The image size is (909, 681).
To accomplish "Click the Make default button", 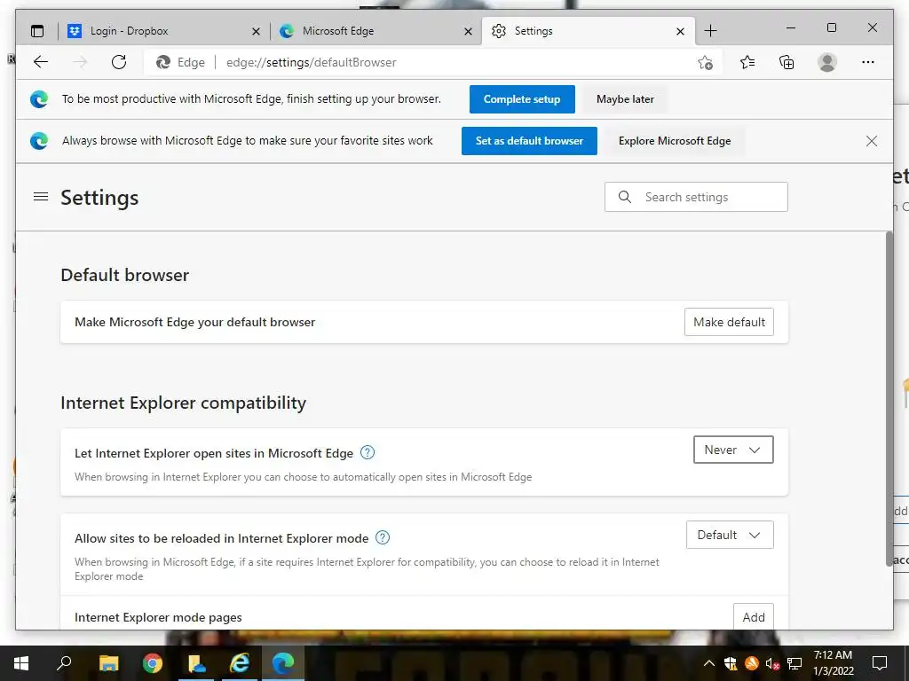I will click(730, 322).
